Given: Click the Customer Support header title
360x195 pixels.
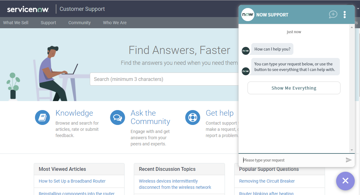Looking at the screenshot, I should [82, 9].
